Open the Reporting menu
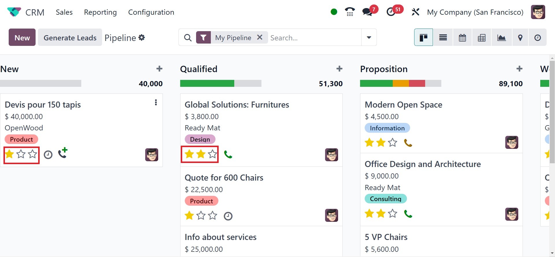This screenshot has width=555, height=257. (x=100, y=12)
